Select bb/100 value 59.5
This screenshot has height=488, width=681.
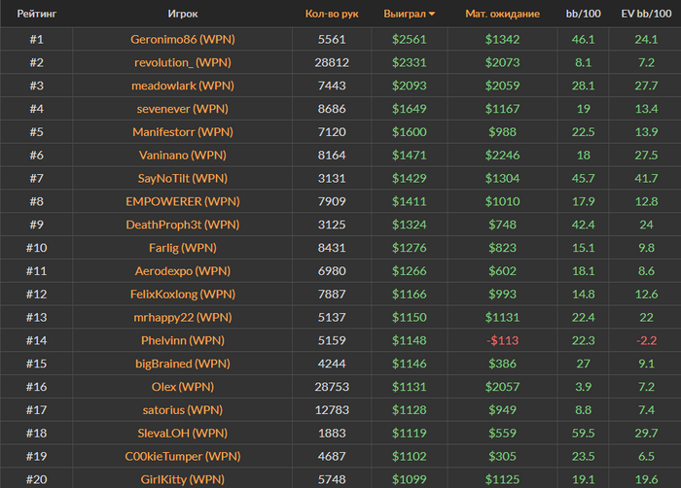(584, 433)
